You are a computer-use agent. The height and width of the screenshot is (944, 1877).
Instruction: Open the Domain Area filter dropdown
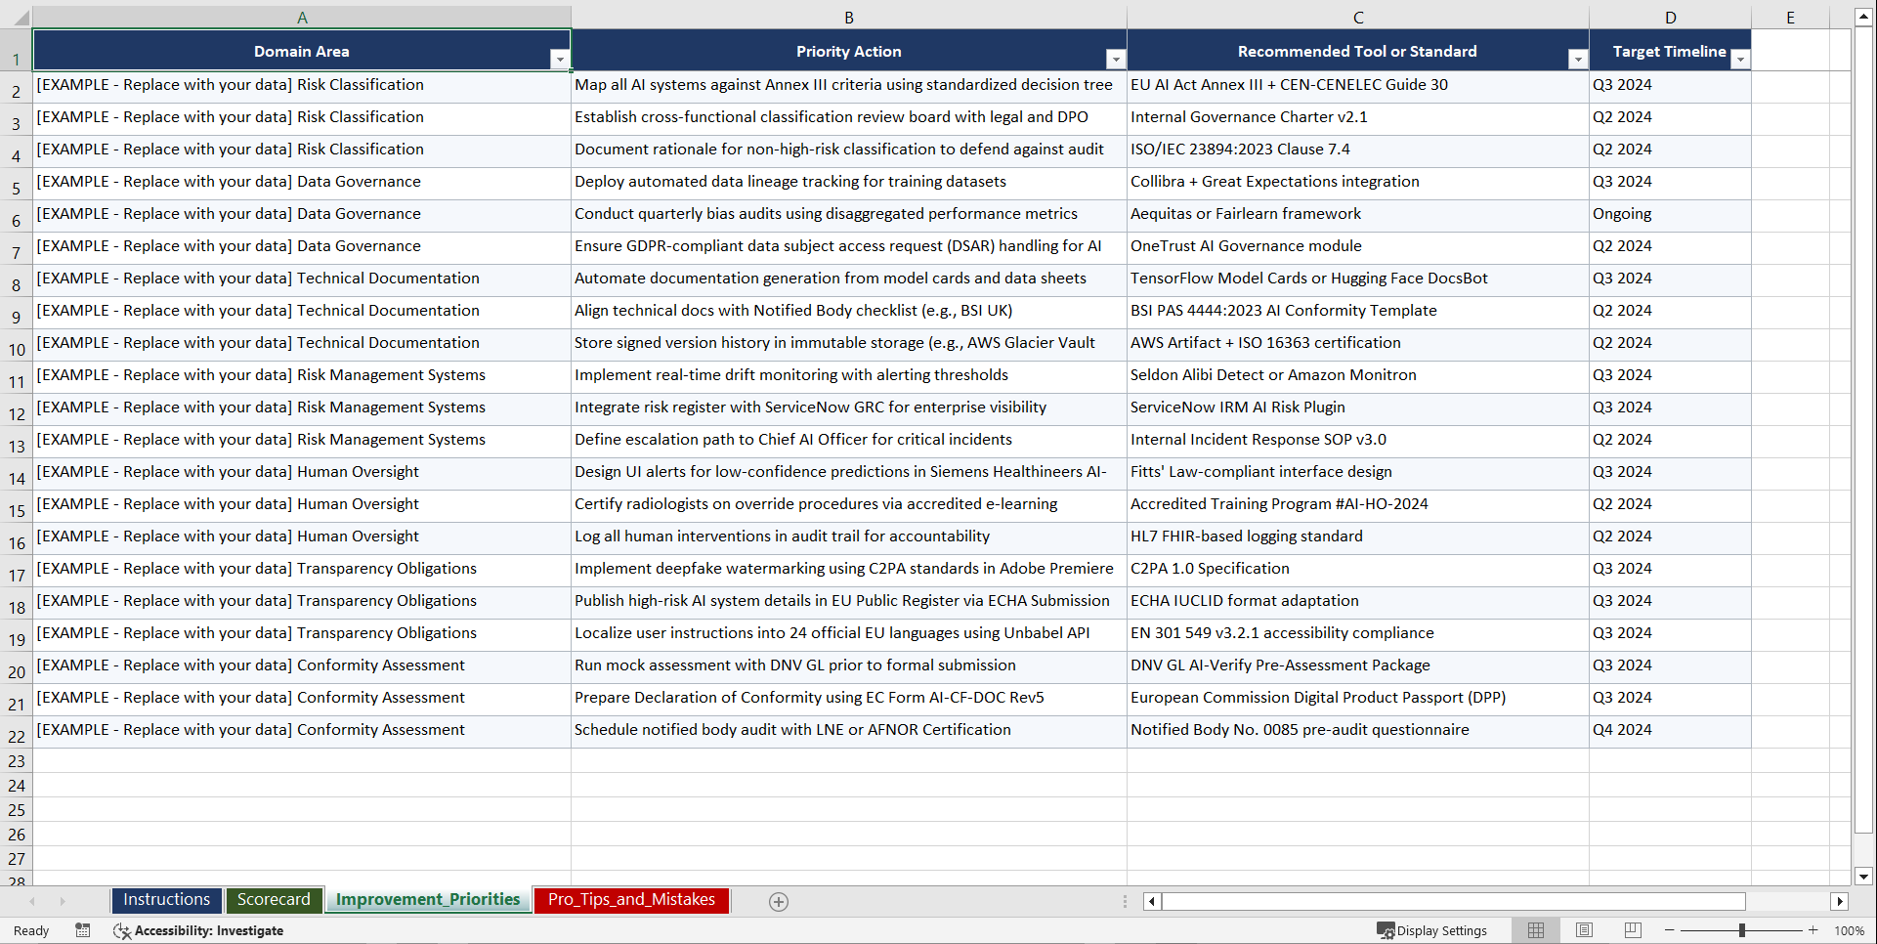pos(560,60)
